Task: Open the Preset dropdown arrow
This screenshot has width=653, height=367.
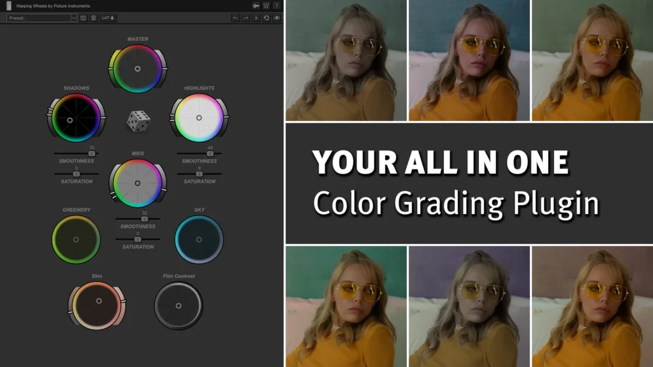Action: [74, 18]
